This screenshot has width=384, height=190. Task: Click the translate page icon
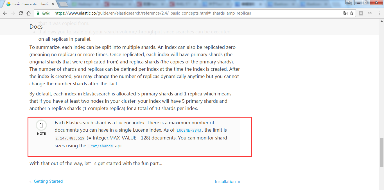coord(345,13)
